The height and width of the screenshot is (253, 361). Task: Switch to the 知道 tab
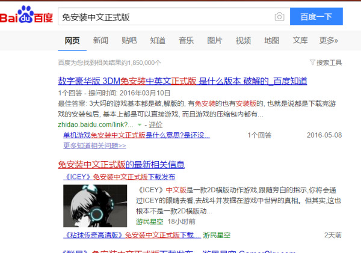pyautogui.click(x=158, y=40)
